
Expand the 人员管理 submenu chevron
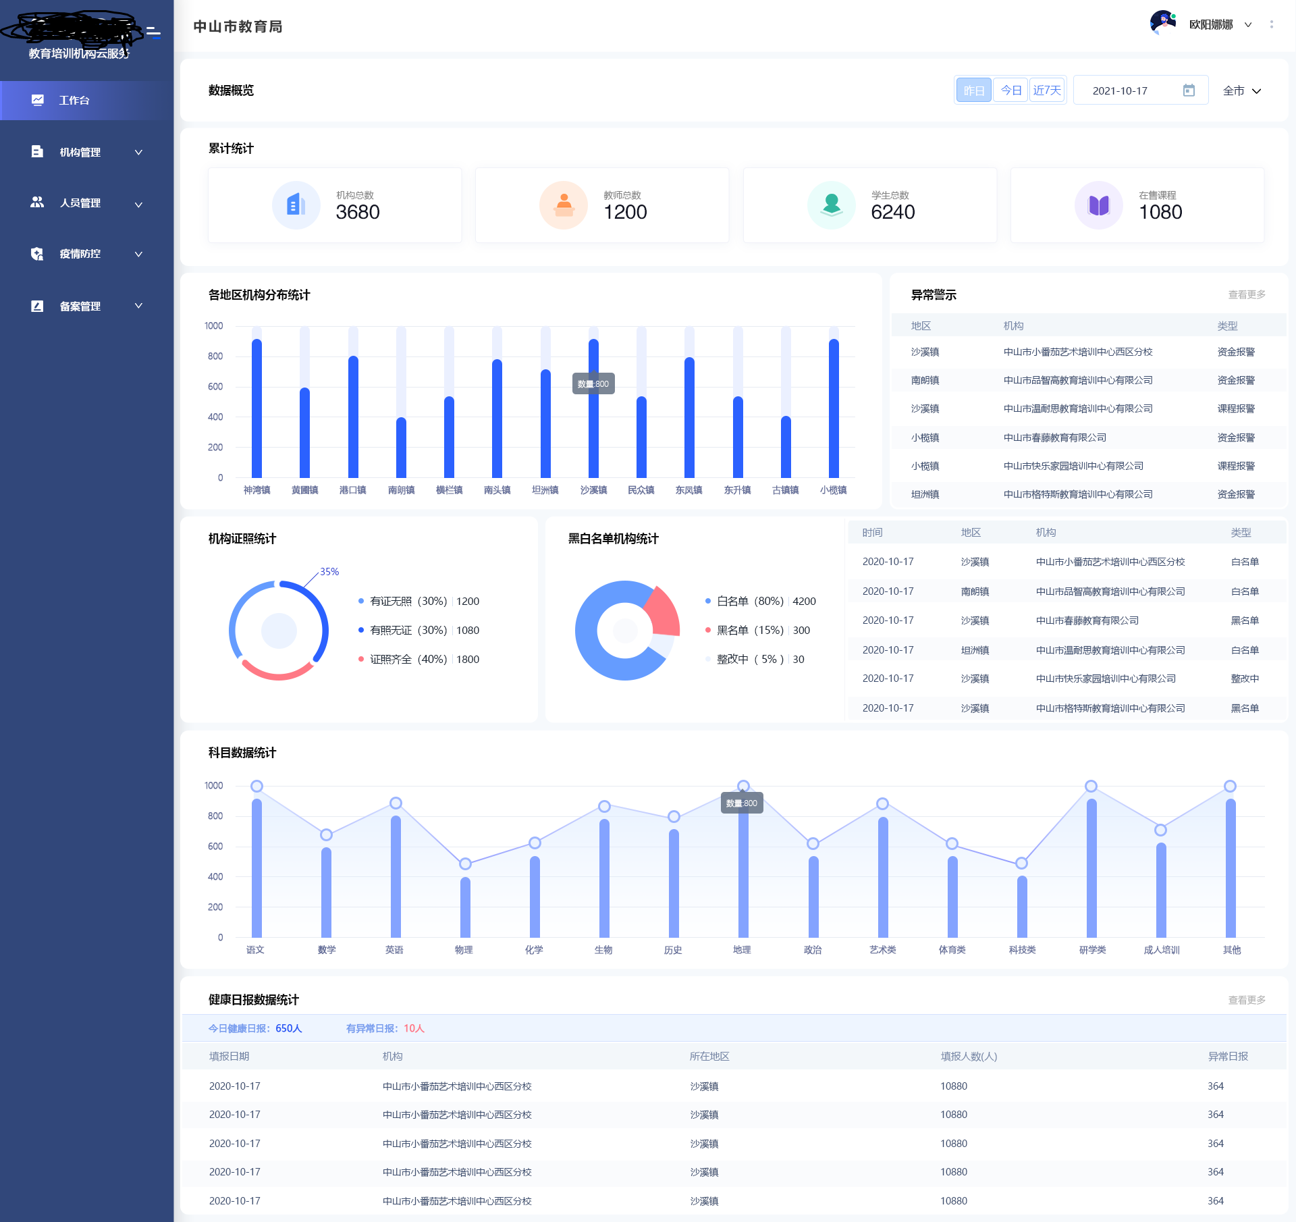138,204
